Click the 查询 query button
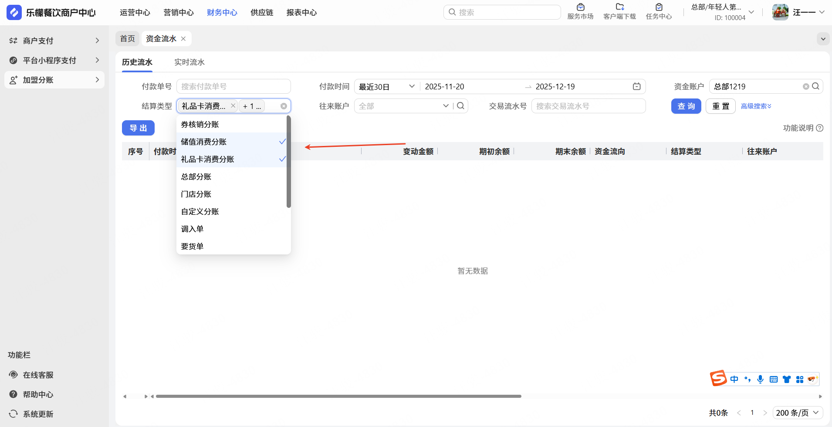832x427 pixels. pos(686,106)
